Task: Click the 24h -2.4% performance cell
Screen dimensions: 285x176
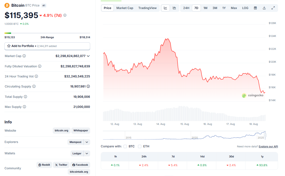Action: (x=144, y=165)
